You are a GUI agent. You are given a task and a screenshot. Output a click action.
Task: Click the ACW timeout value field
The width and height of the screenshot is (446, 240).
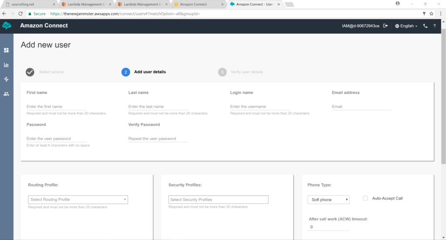328,227
